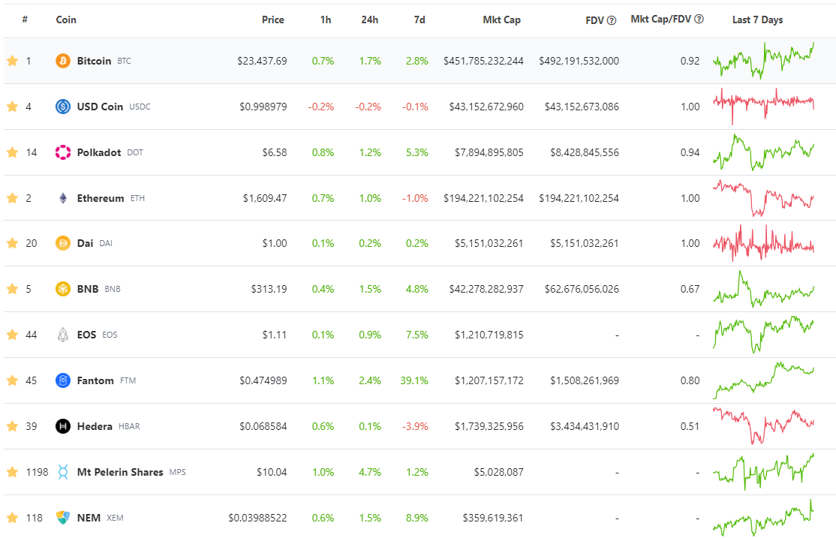Open the Dai coin page
This screenshot has width=836, height=538.
point(85,243)
